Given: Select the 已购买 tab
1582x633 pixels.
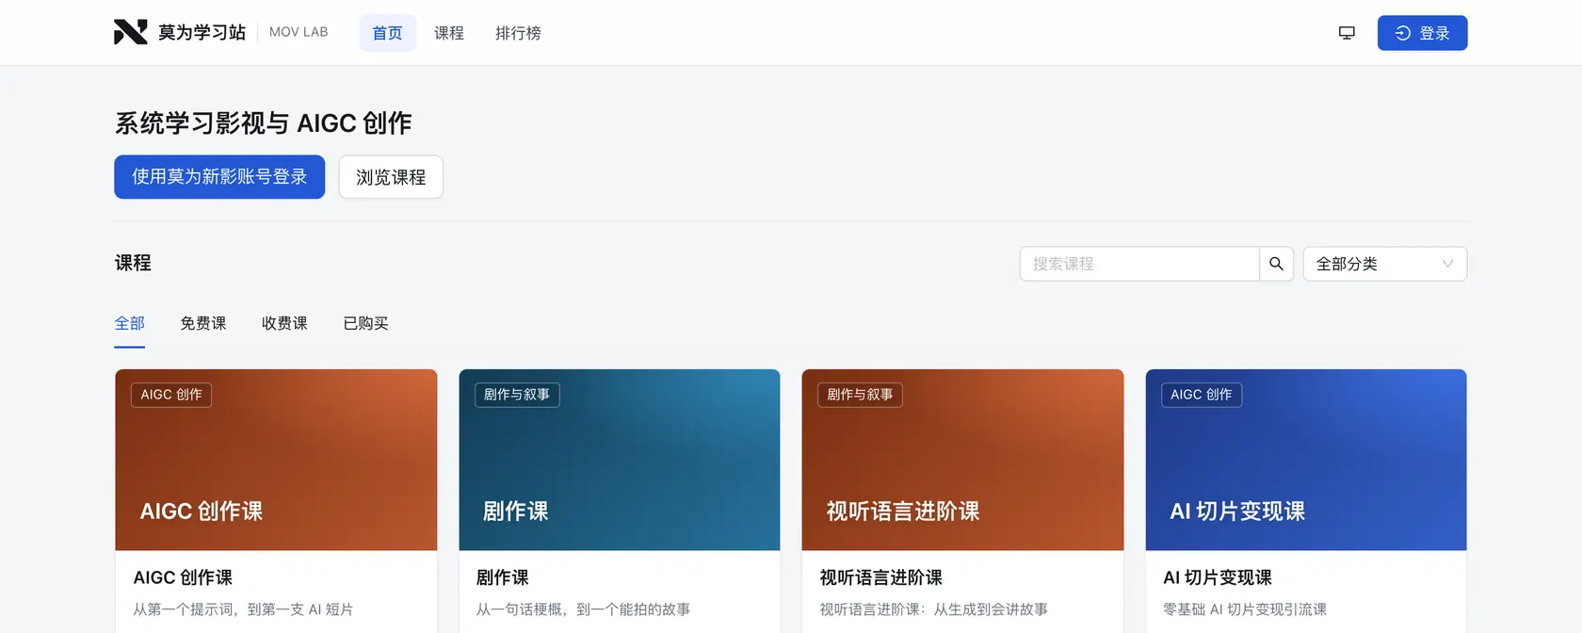Looking at the screenshot, I should [365, 323].
